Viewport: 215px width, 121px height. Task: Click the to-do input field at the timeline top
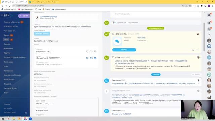coord(156,14)
